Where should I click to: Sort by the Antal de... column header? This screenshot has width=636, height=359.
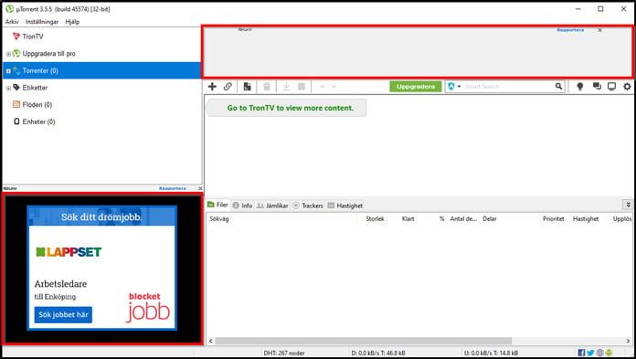coord(463,218)
